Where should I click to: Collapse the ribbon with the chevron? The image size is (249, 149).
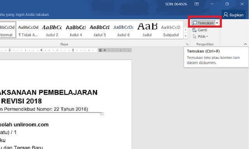(245, 44)
